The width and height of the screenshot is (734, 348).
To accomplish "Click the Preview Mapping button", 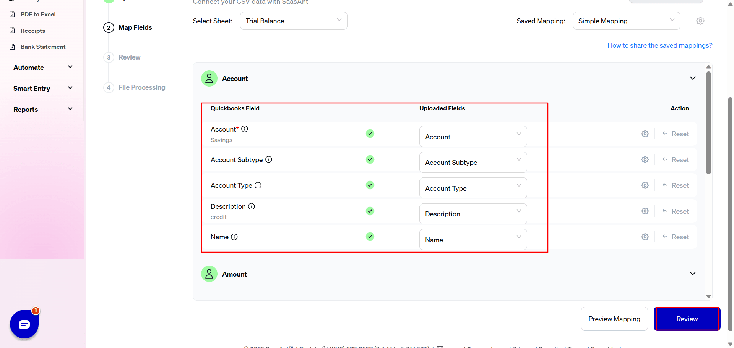I will 614,319.
